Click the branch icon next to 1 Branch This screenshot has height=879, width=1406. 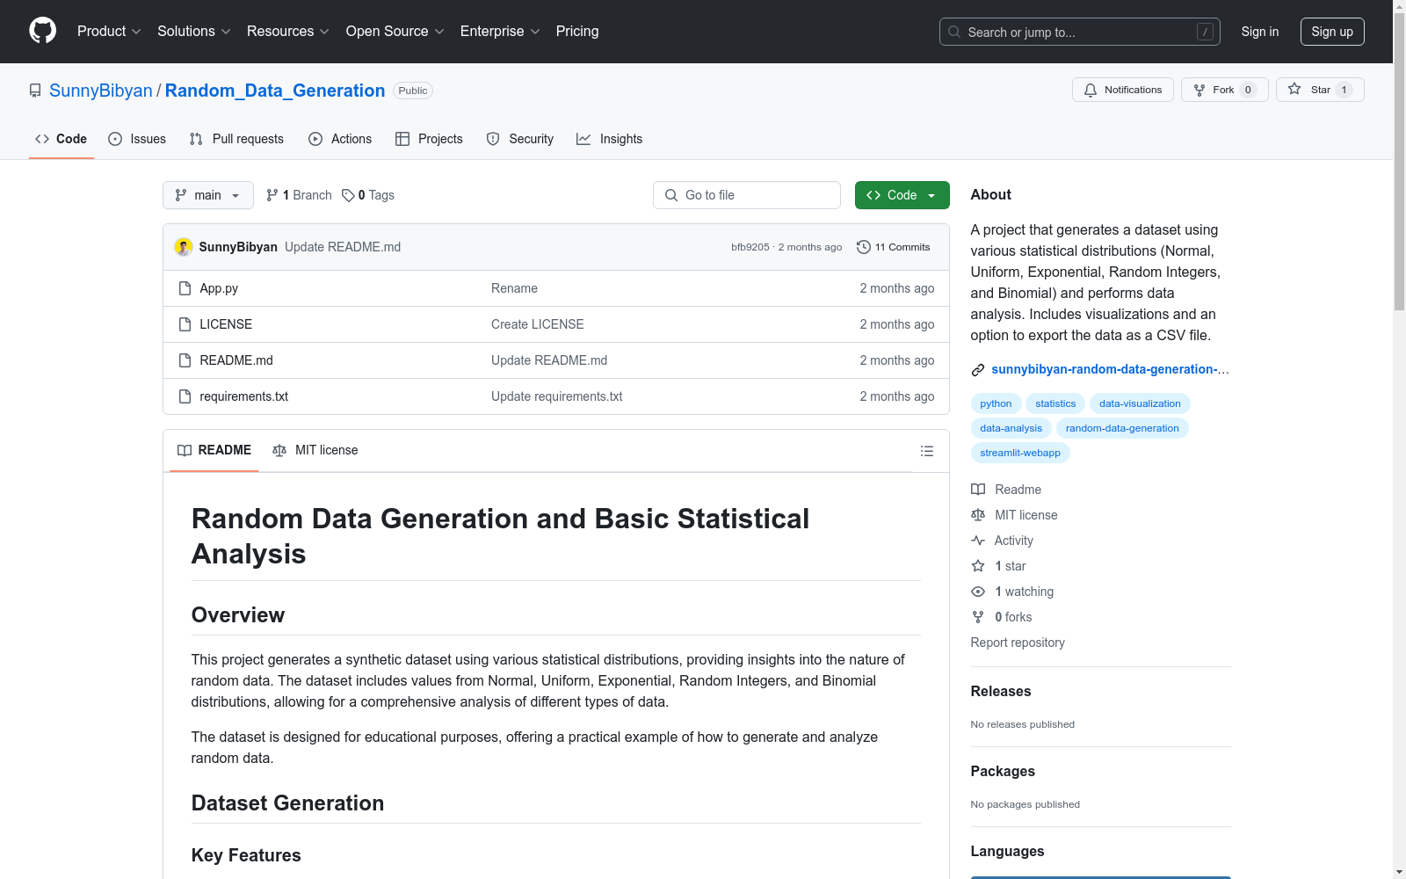click(272, 195)
